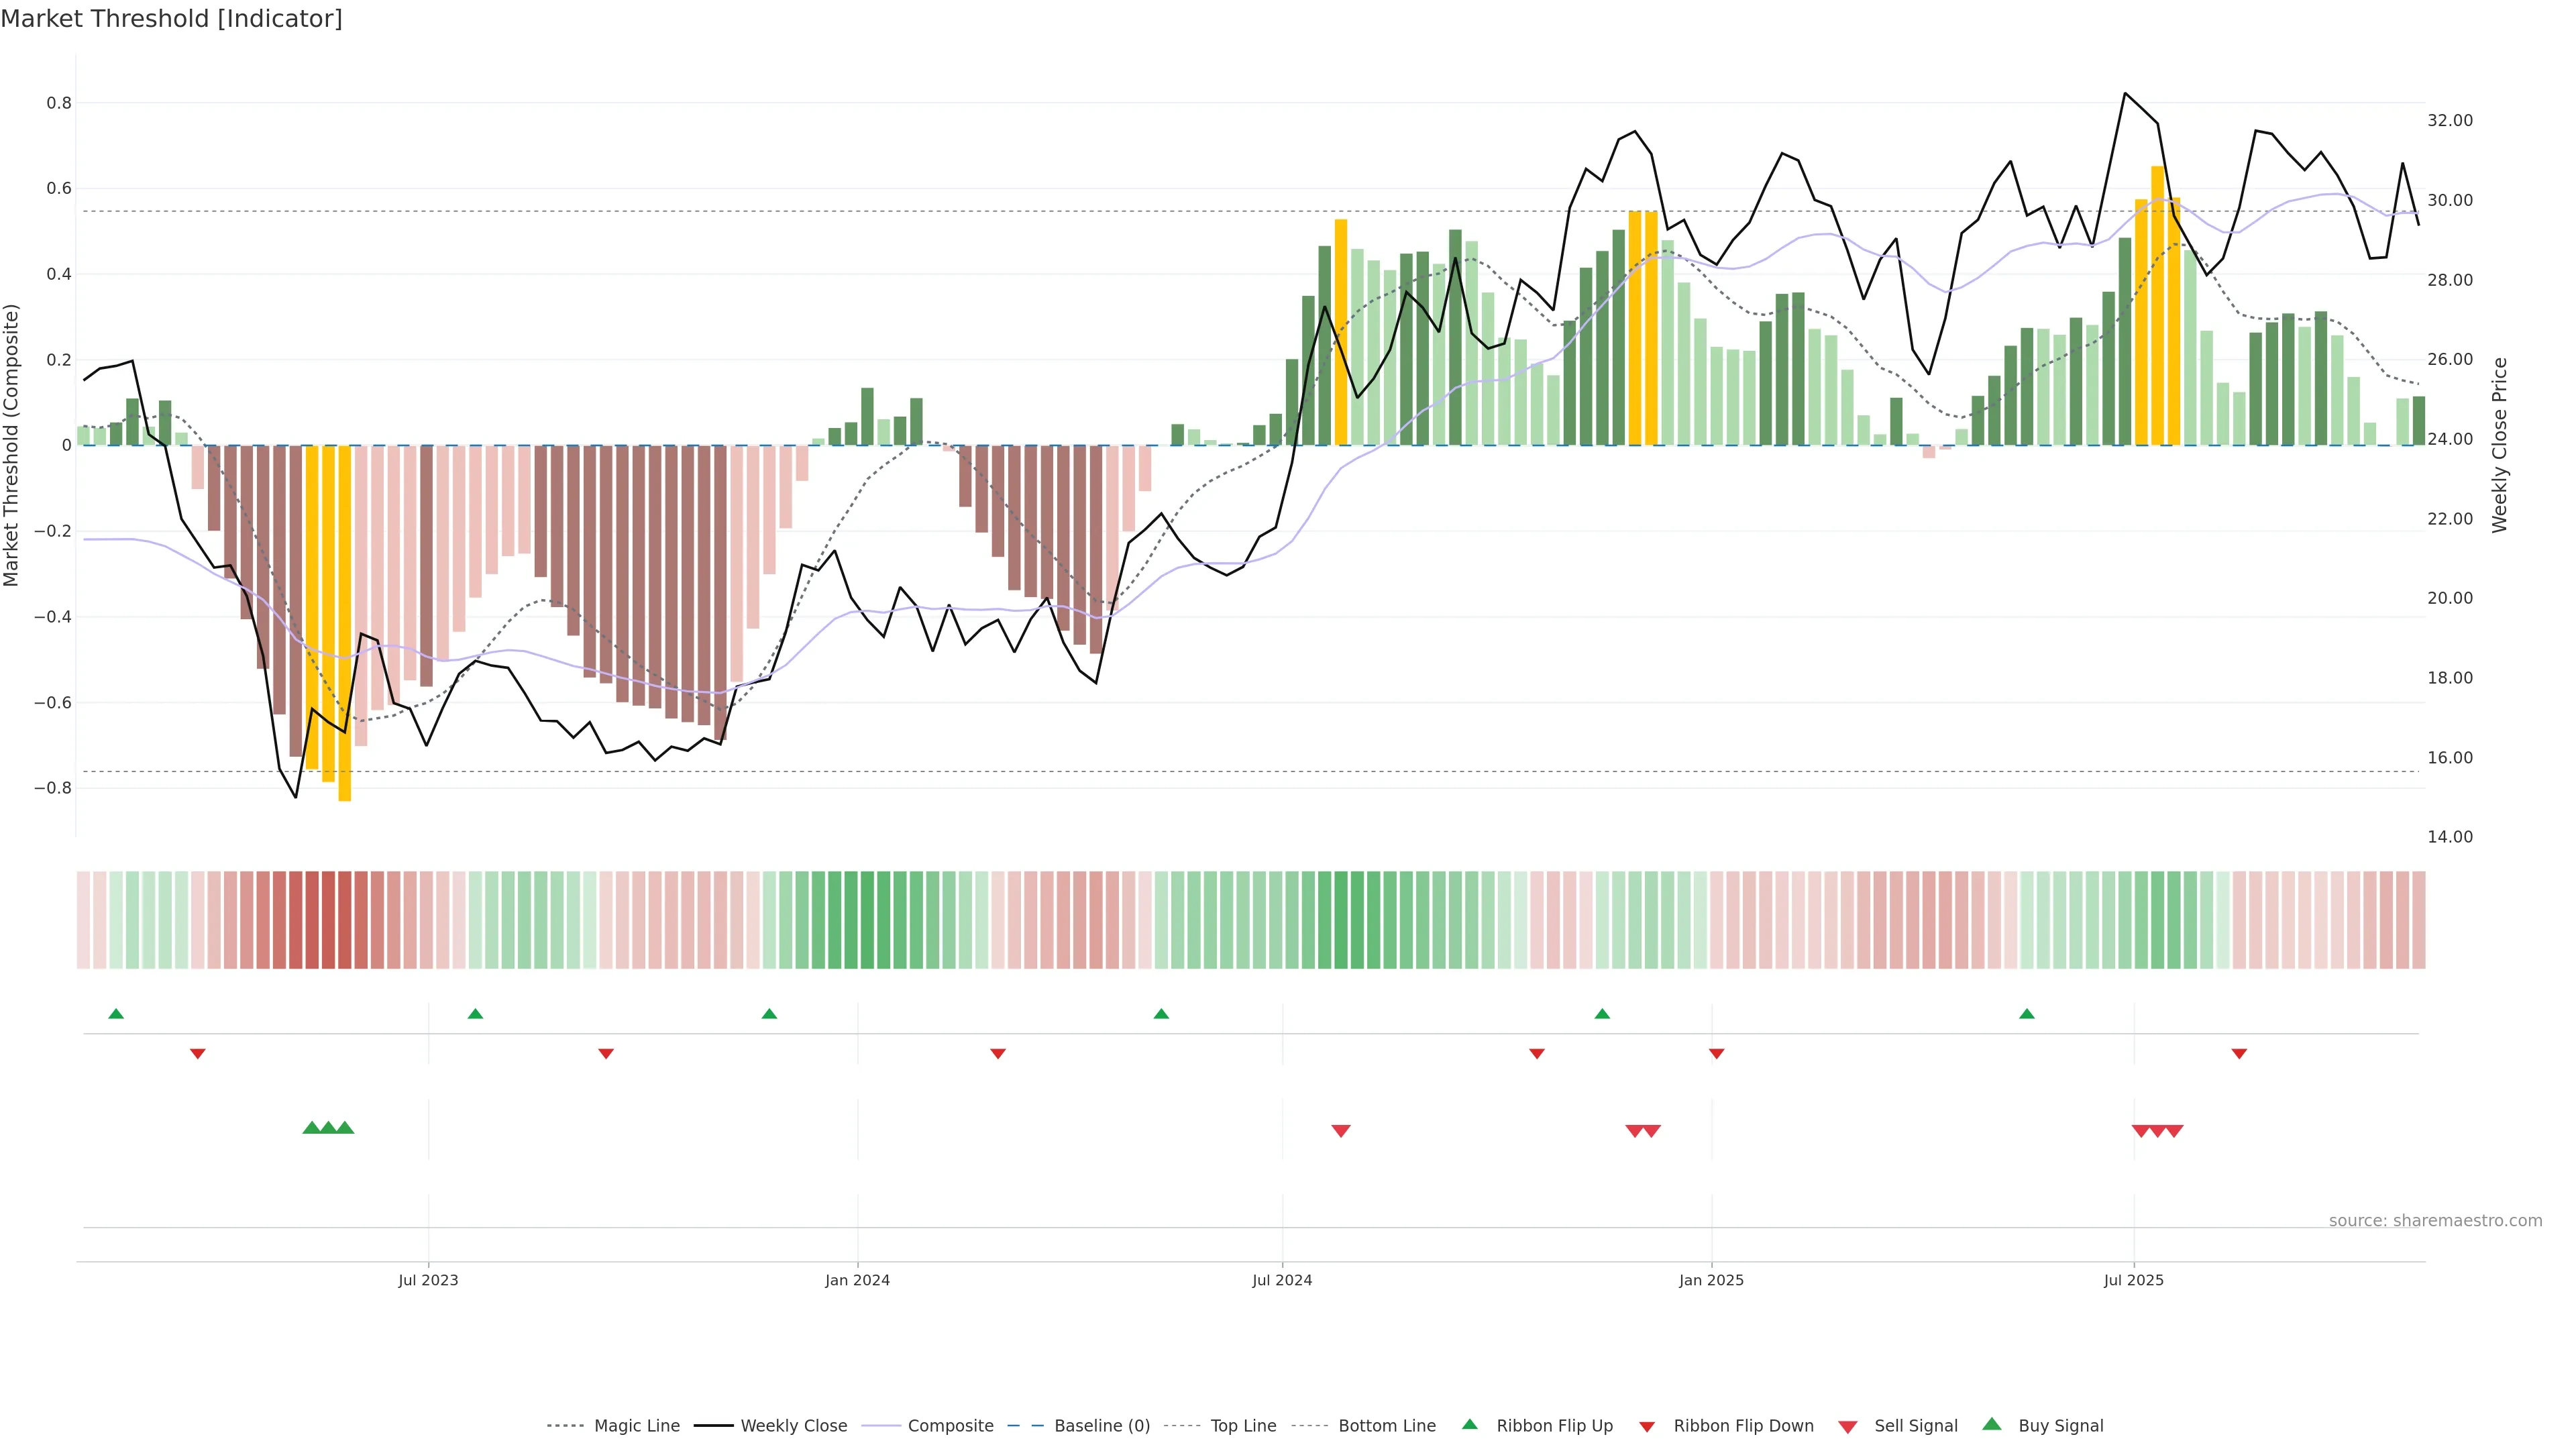
Task: Toggle the Magic Line series in legend
Action: (x=636, y=1426)
